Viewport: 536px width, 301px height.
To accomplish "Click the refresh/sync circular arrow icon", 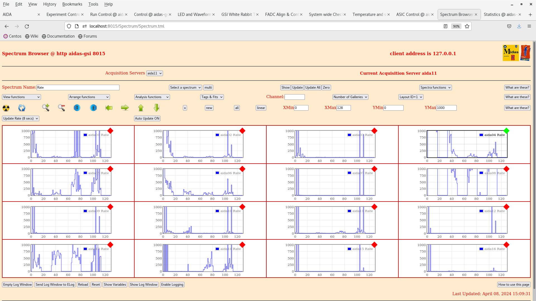I will coord(22,108).
